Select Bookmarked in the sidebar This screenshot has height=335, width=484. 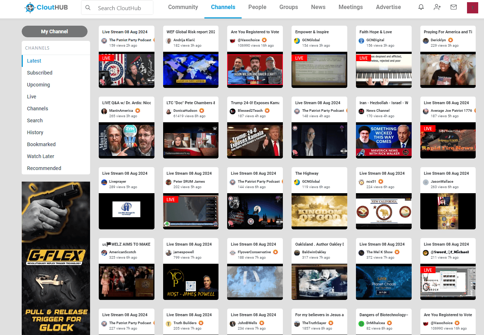tap(41, 144)
